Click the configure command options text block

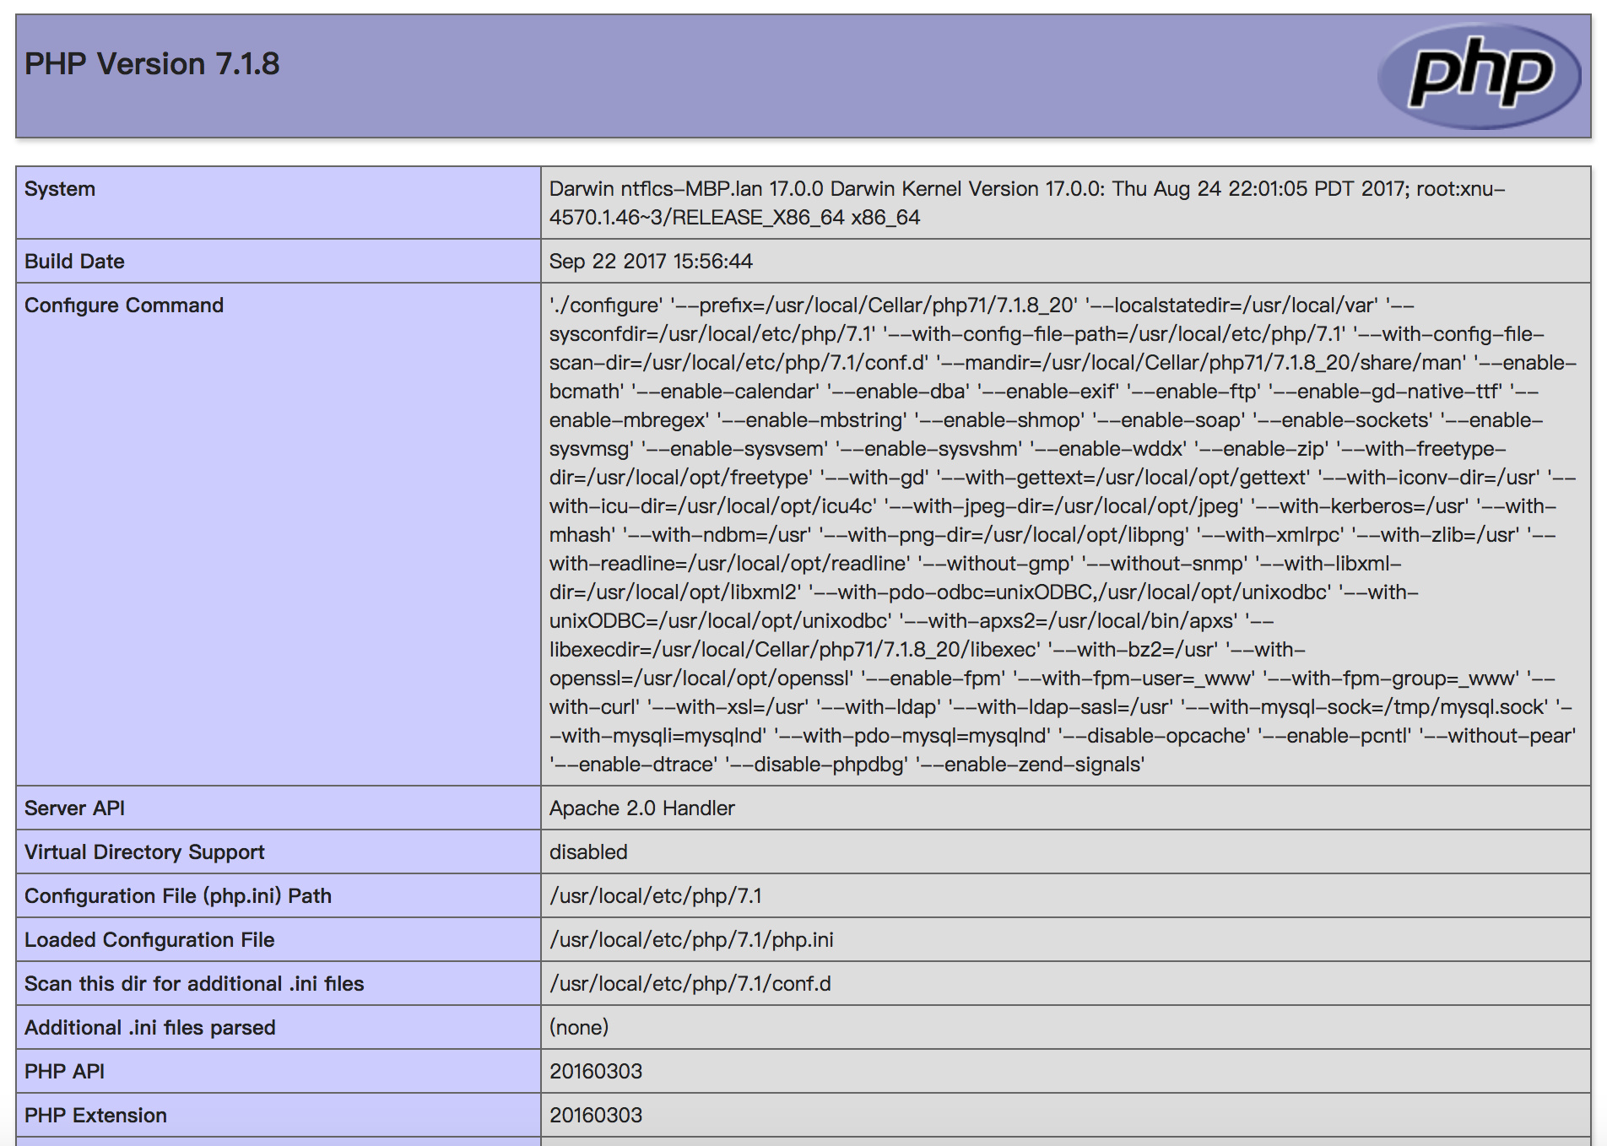(1063, 535)
